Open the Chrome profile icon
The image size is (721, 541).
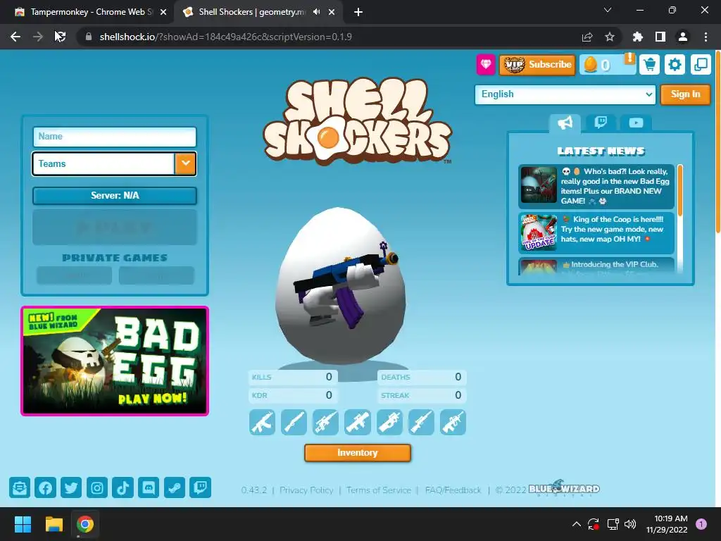(683, 37)
